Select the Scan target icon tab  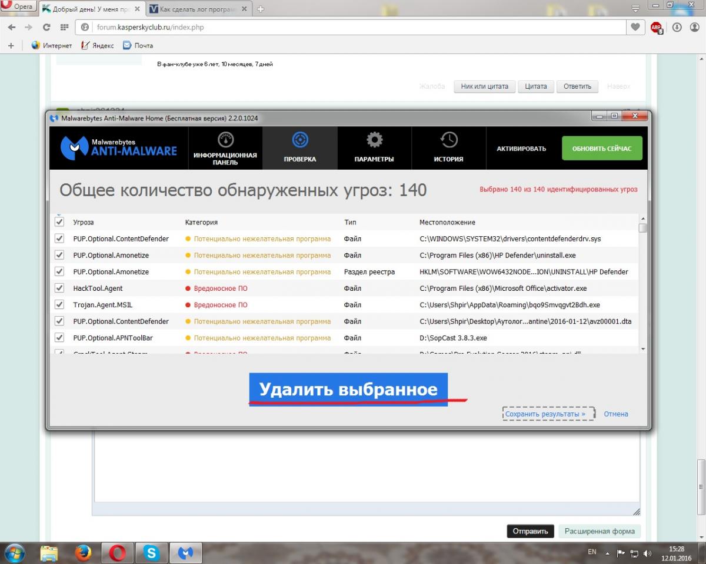(x=300, y=140)
